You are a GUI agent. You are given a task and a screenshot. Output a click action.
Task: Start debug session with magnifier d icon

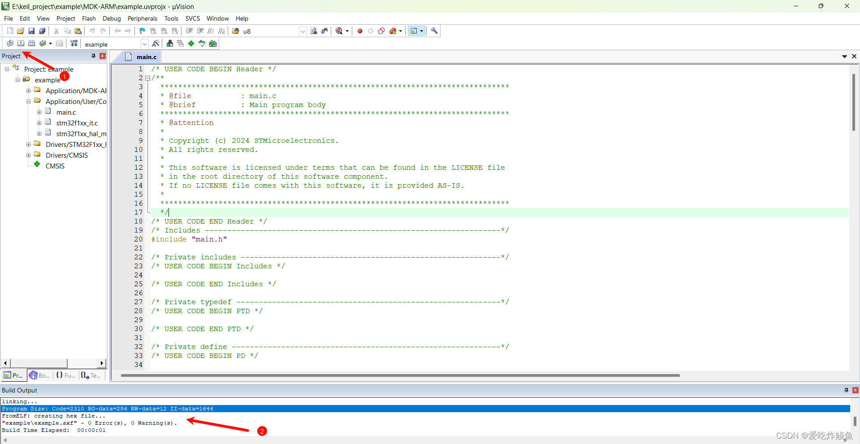(x=339, y=31)
